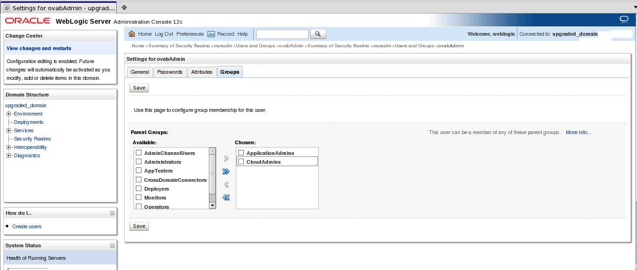Image resolution: width=637 pixels, height=270 pixels.
Task: Click Home in the breadcrumb trail
Action: click(x=138, y=46)
